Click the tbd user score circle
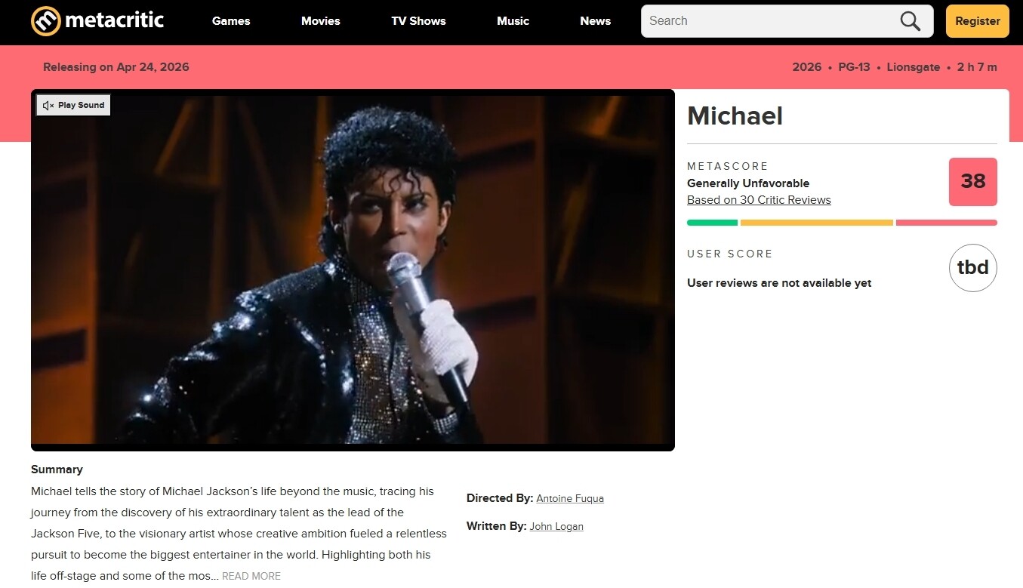The image size is (1023, 588). click(x=973, y=268)
